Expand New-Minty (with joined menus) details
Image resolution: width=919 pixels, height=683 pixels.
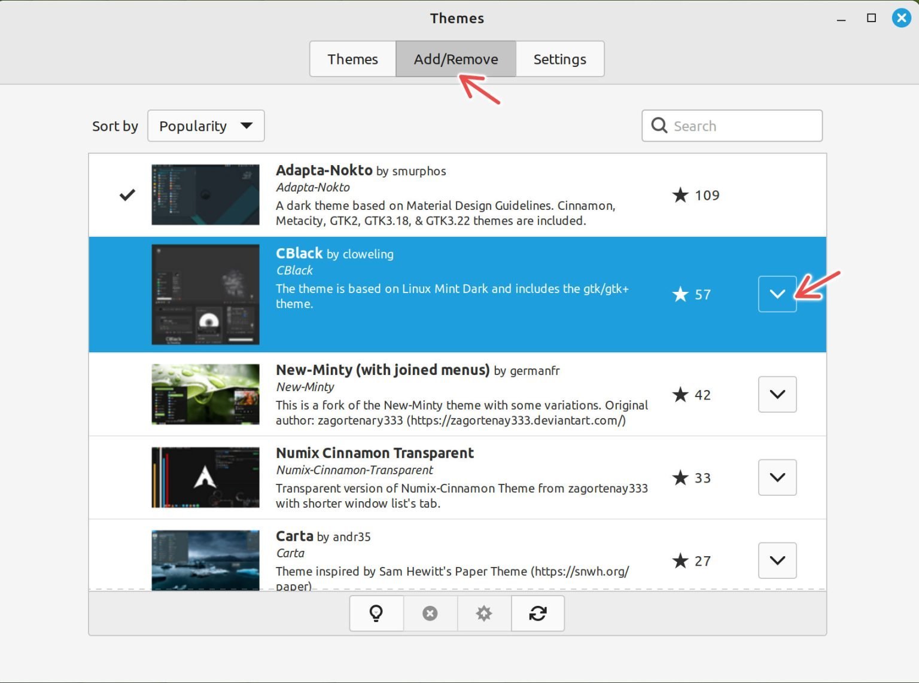coord(777,394)
